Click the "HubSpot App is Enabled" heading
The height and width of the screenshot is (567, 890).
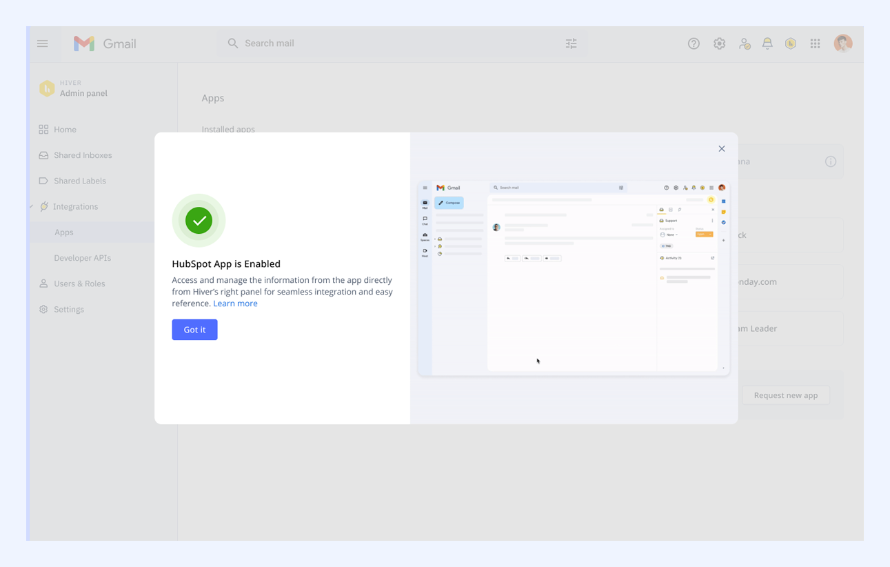coord(226,263)
